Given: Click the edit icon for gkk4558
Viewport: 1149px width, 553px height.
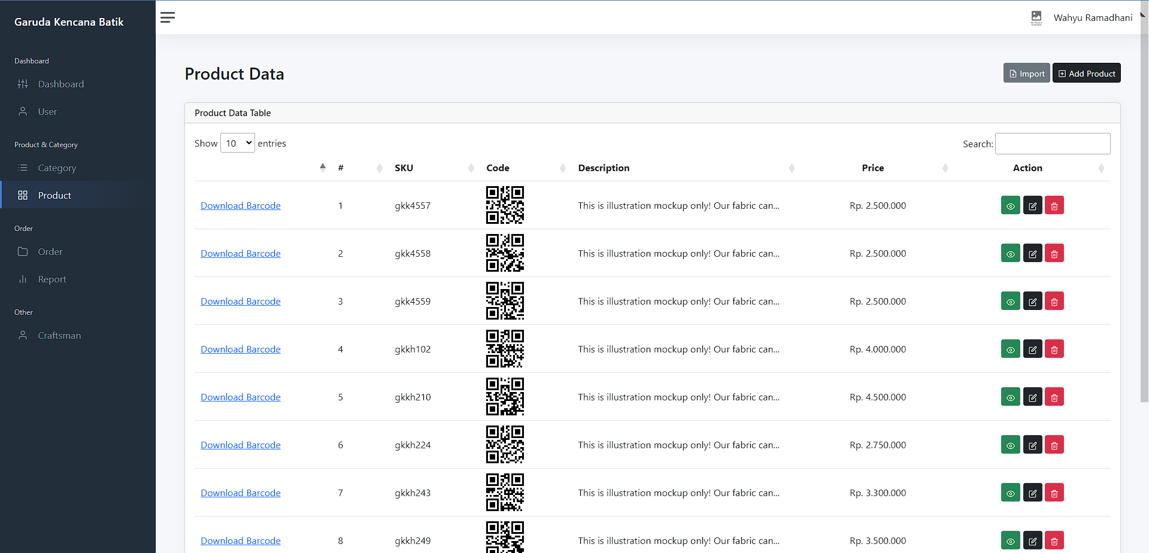Looking at the screenshot, I should [x=1032, y=254].
